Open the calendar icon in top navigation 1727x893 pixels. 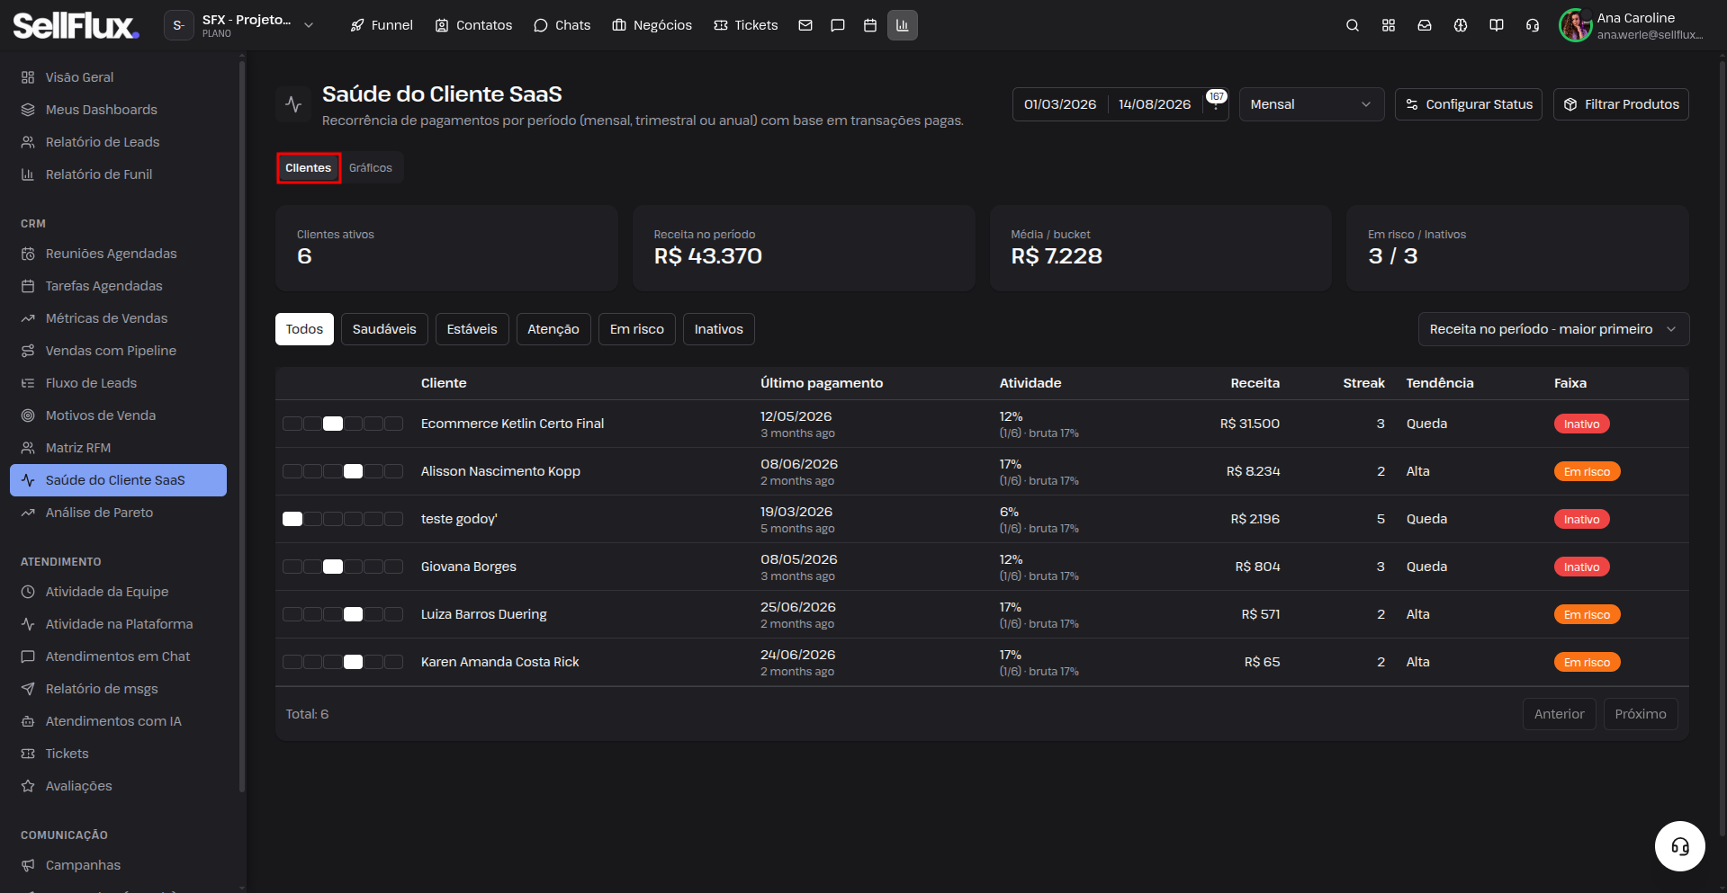pyautogui.click(x=870, y=25)
